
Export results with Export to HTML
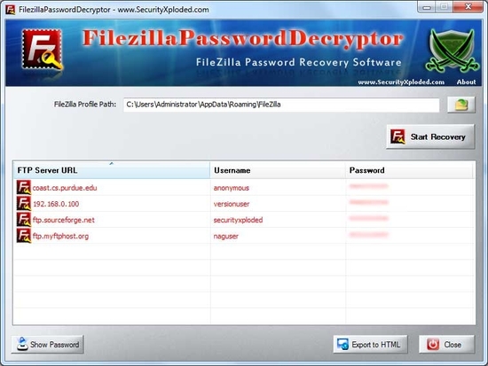coord(370,344)
